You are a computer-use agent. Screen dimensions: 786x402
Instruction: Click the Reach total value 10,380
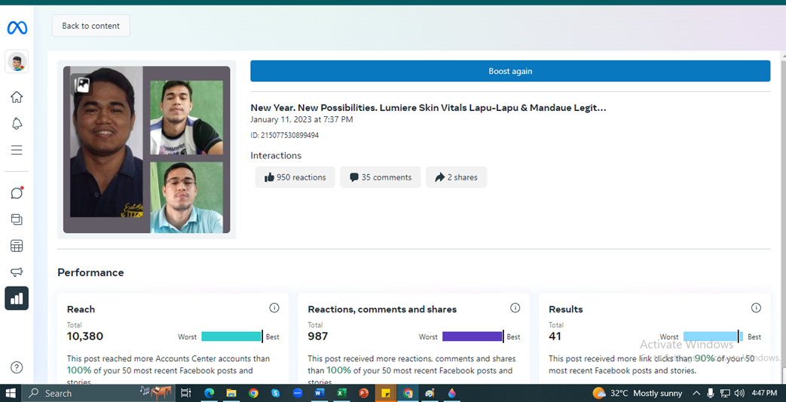pos(85,336)
